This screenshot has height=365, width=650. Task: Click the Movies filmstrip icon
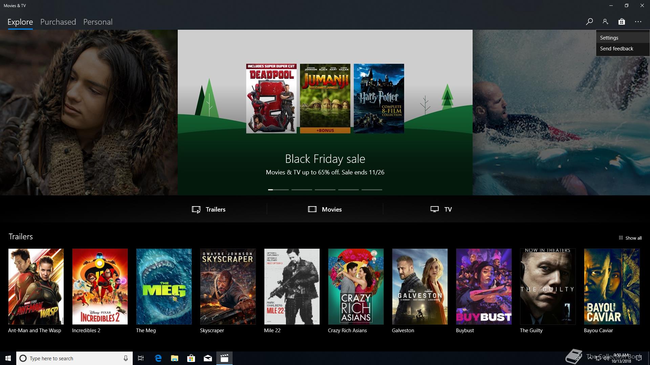point(312,209)
